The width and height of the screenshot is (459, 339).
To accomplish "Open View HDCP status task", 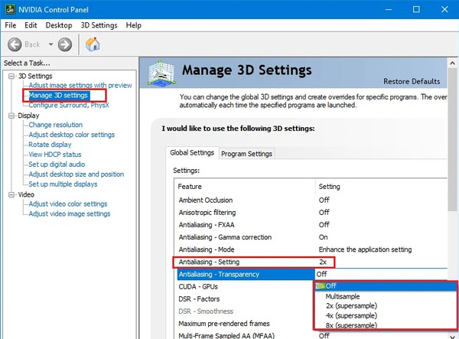I will click(55, 155).
